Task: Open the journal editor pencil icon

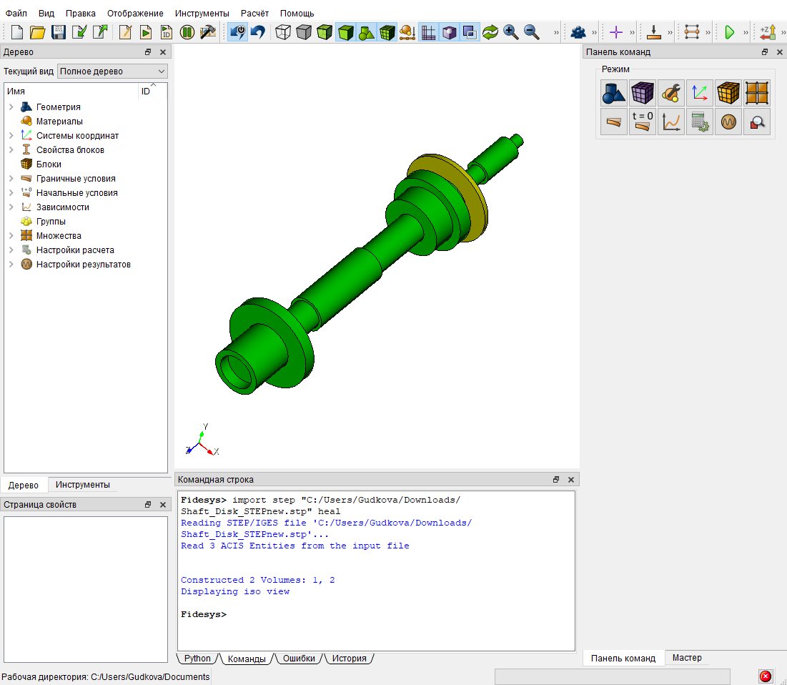Action: click(125, 33)
